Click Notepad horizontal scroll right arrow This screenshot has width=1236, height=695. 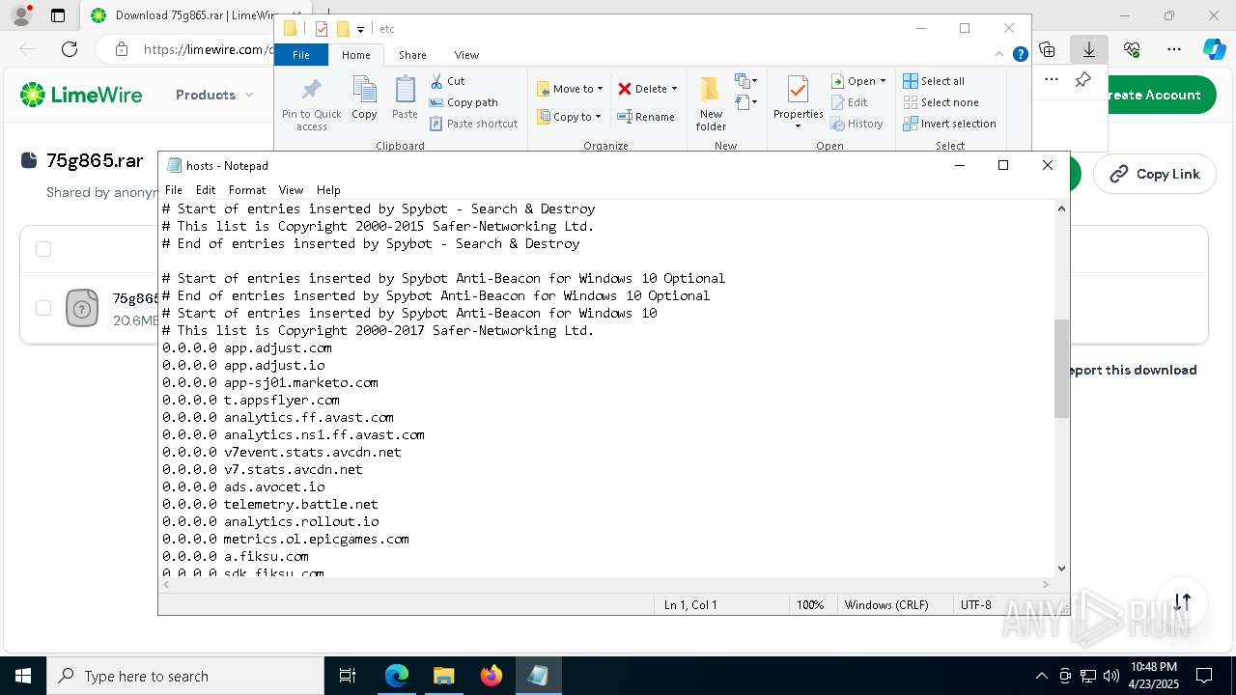click(x=1045, y=584)
